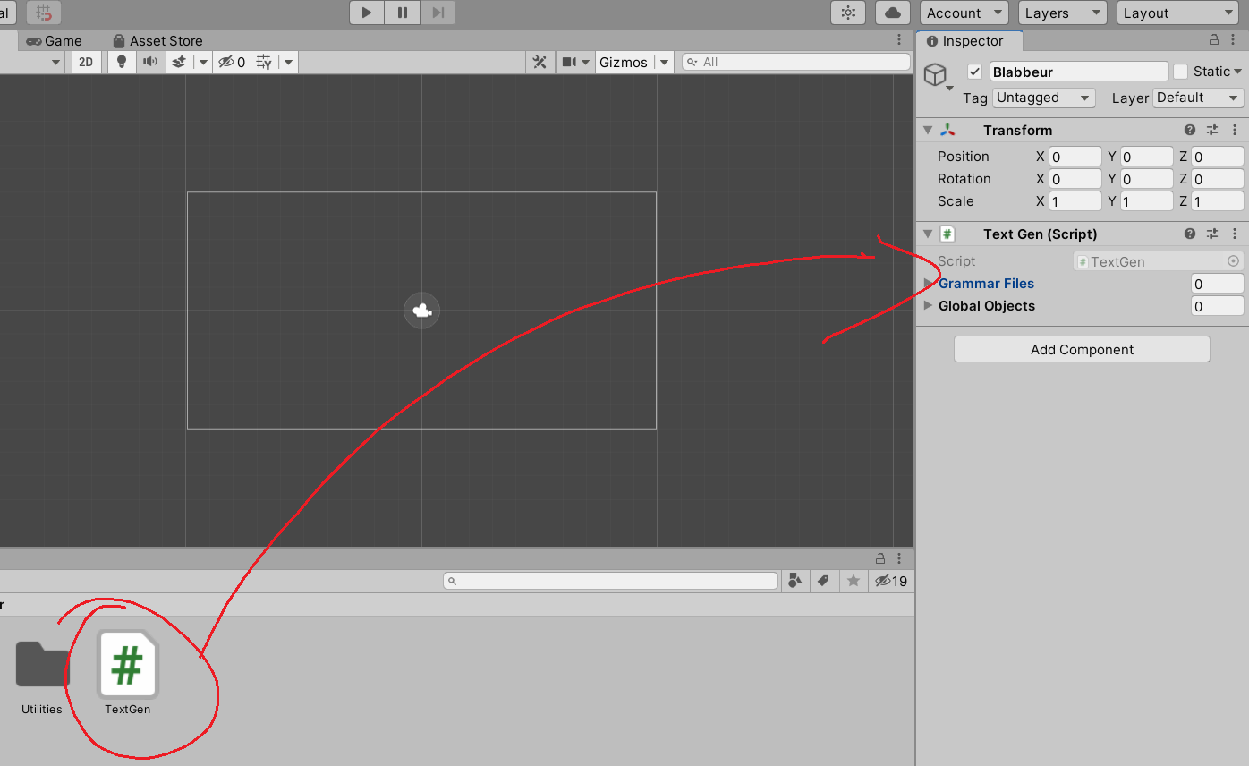Image resolution: width=1249 pixels, height=766 pixels.
Task: Open the sun-shaped Collab services icon
Action: (848, 13)
